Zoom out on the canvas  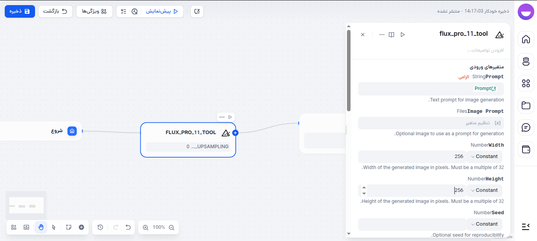click(x=171, y=227)
